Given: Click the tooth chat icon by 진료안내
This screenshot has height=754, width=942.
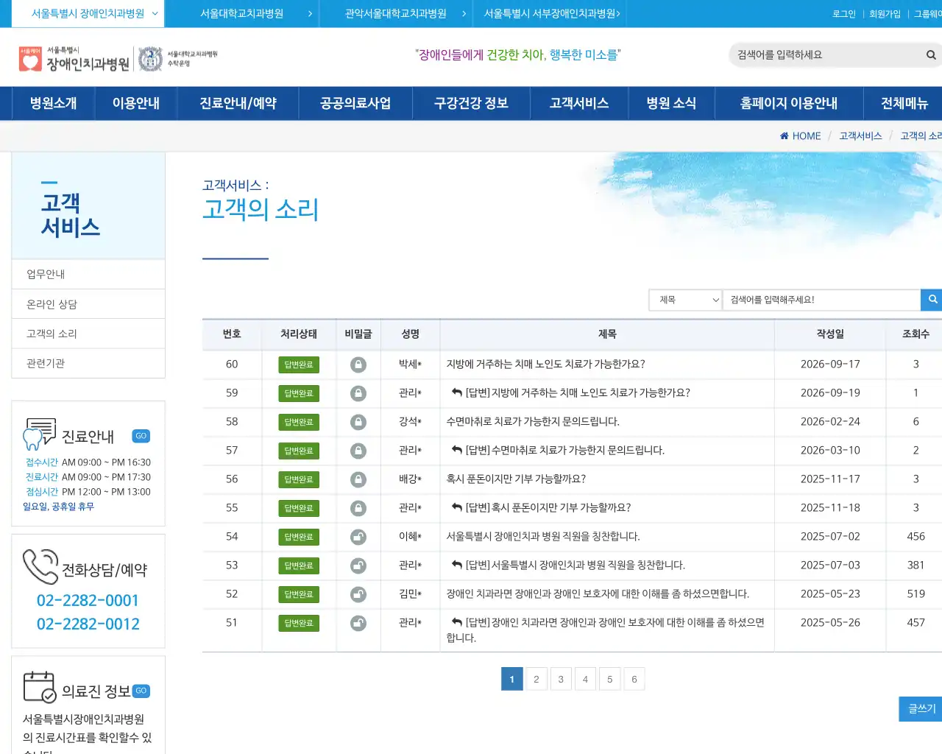Looking at the screenshot, I should (x=40, y=434).
